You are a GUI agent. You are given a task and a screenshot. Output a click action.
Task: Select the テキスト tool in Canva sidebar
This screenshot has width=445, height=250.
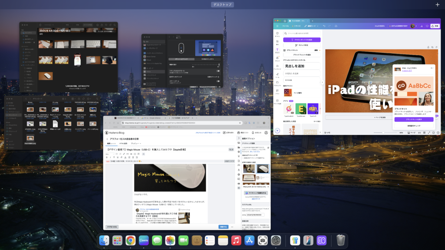(277, 51)
